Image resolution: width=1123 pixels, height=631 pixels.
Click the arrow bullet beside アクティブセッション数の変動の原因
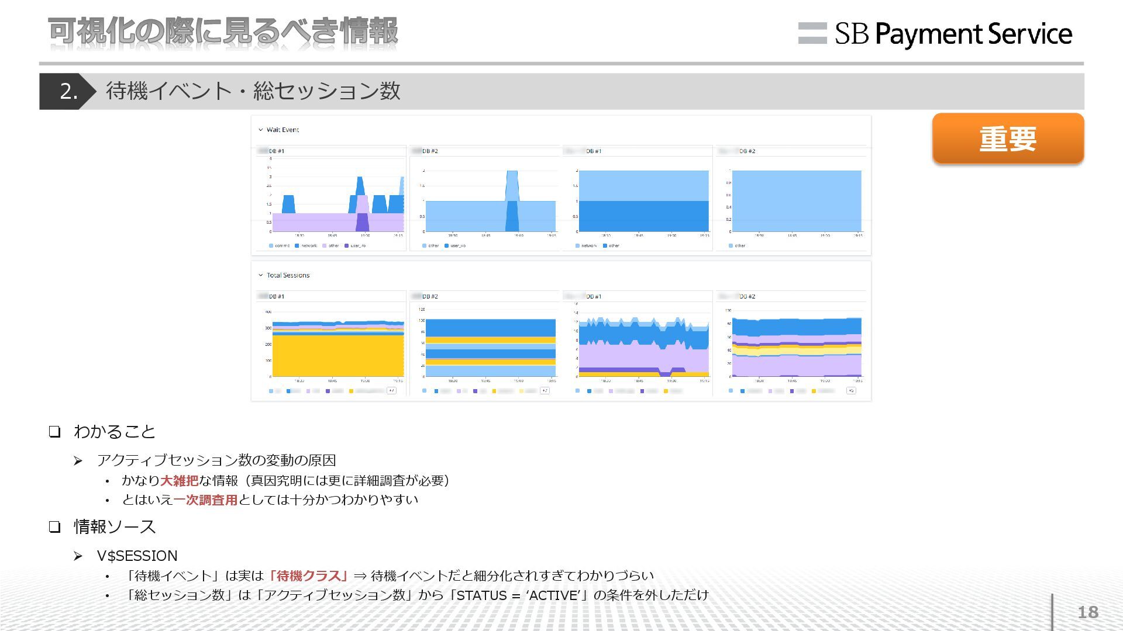tap(78, 461)
